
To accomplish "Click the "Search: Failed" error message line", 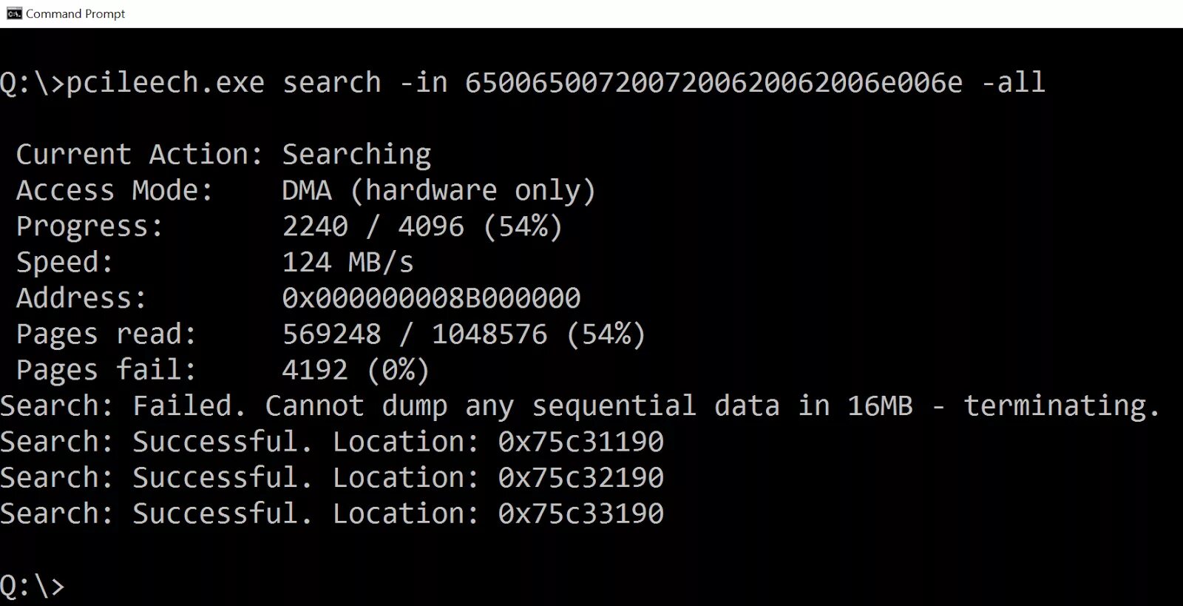I will [x=580, y=405].
